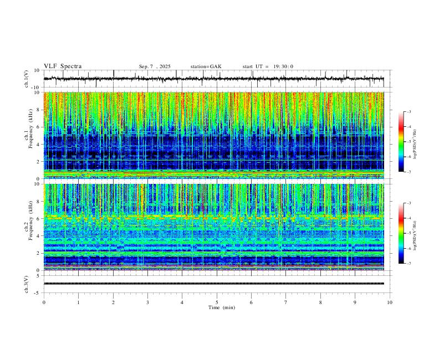Click time axis tick label "1"
Viewport: 439px width, 339px height.
(78, 302)
